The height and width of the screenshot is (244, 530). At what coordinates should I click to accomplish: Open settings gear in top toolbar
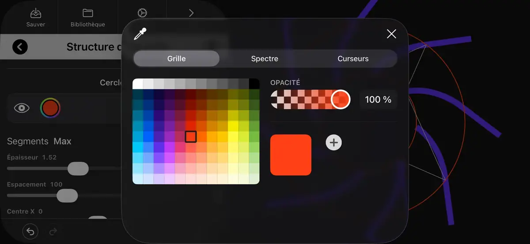pyautogui.click(x=142, y=13)
